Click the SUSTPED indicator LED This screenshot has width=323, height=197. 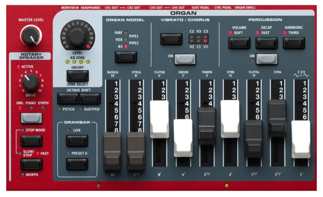point(81,109)
